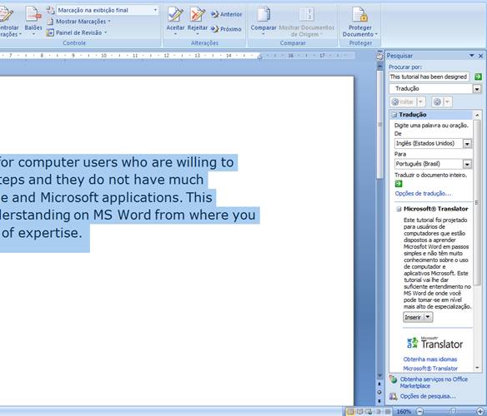Toggle the ruler icon above the scrollbar

coord(379,56)
